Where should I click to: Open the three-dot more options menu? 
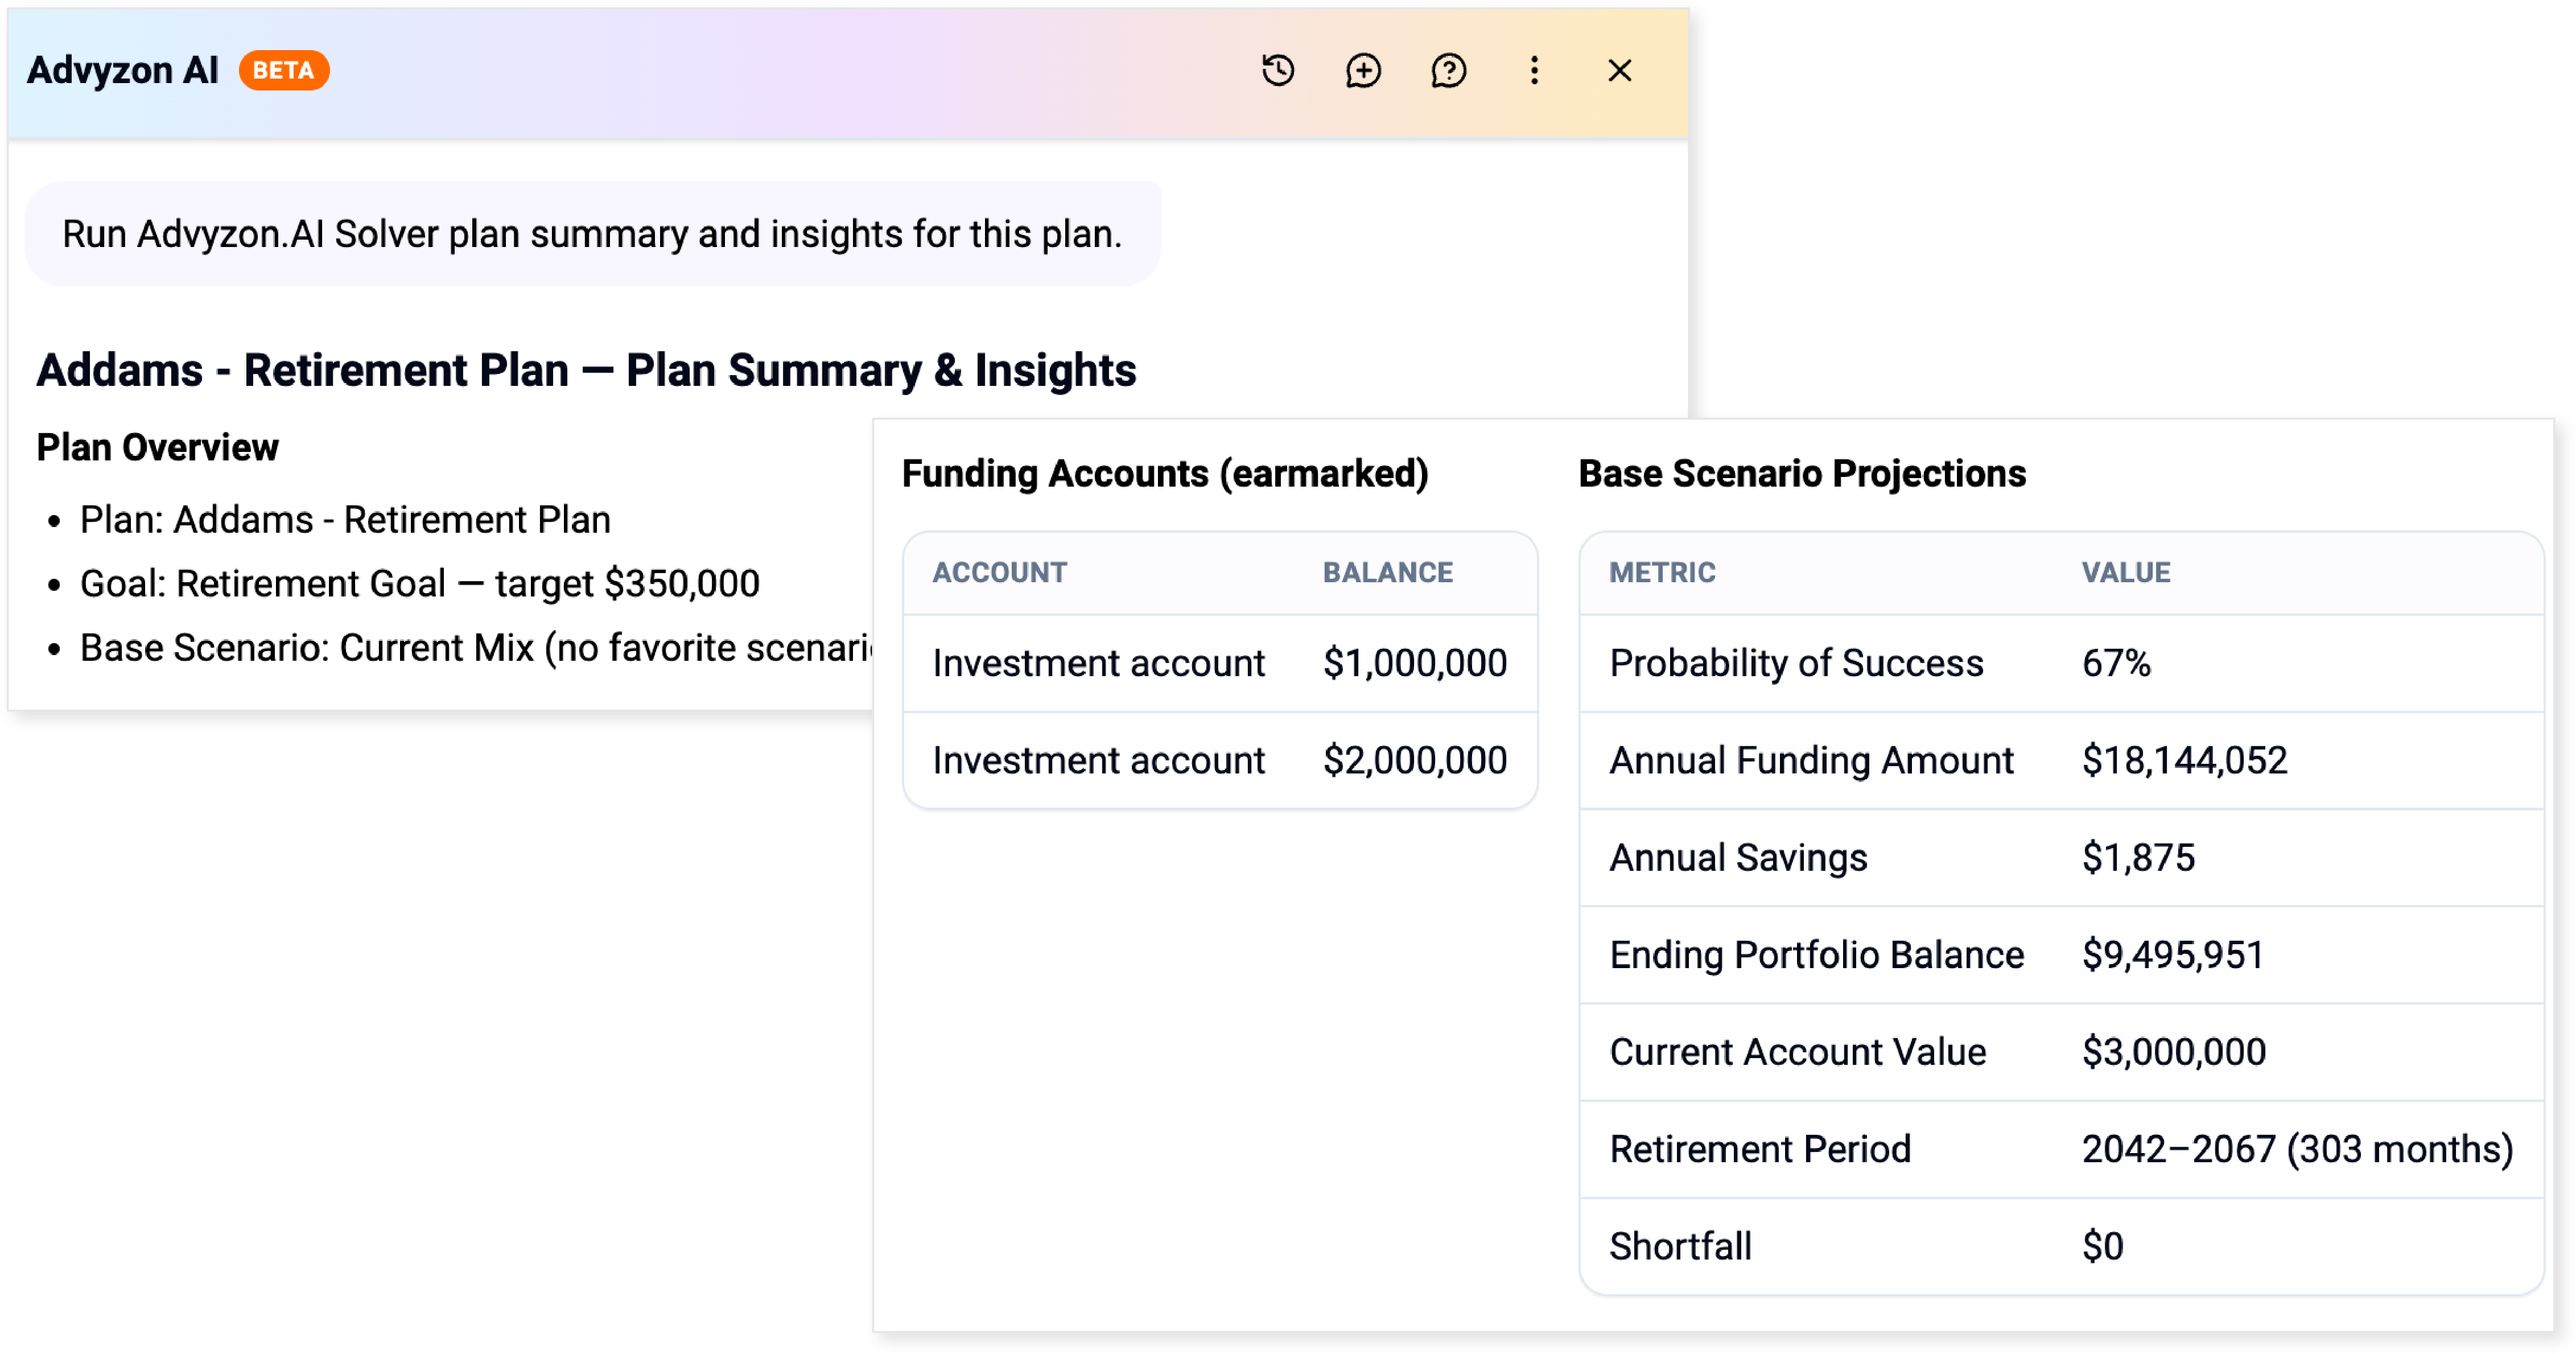point(1534,71)
